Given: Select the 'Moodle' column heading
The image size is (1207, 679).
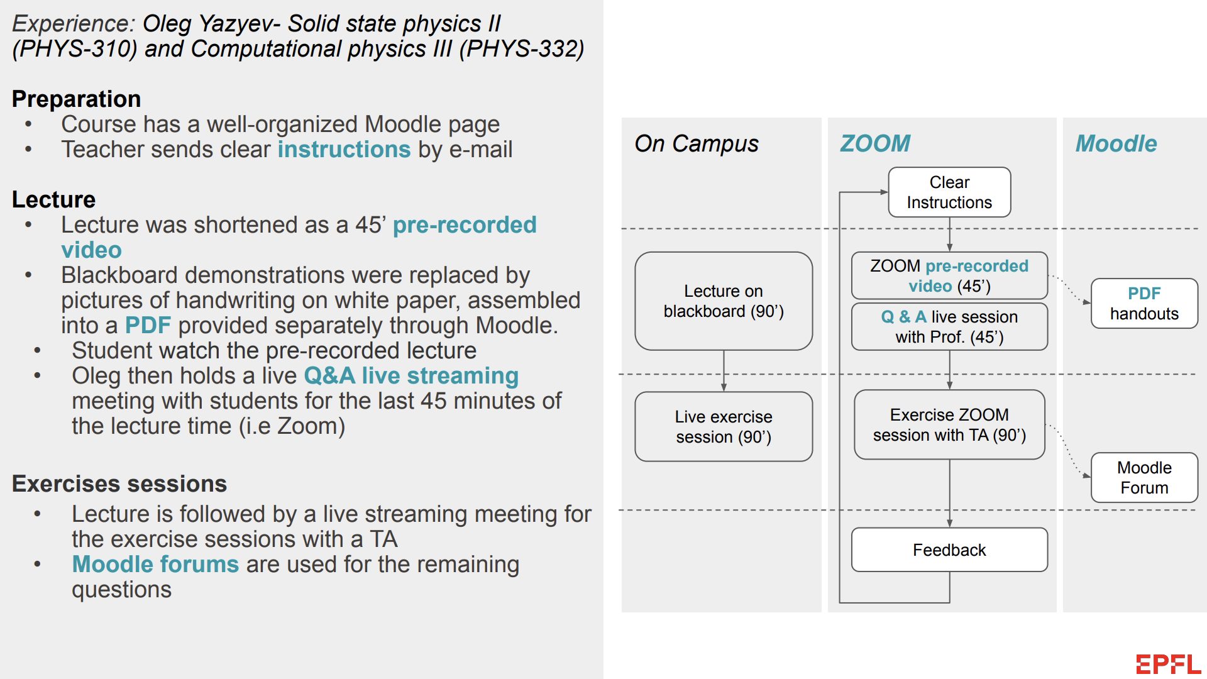Looking at the screenshot, I should (x=1116, y=144).
